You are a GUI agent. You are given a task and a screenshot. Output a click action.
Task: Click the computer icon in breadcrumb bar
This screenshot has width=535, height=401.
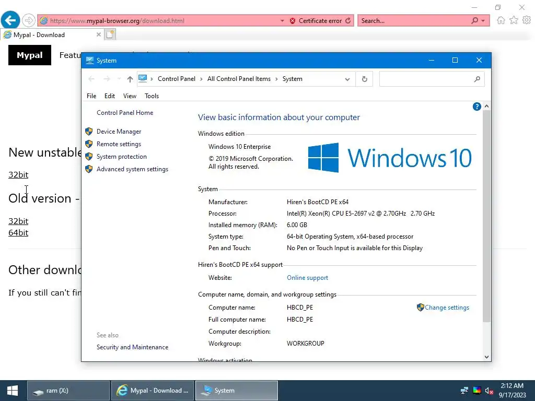point(143,79)
